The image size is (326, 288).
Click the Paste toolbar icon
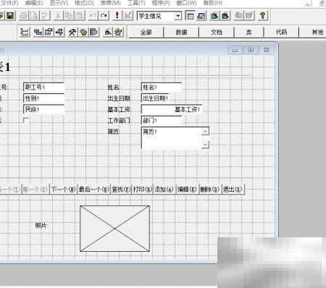coord(79,16)
